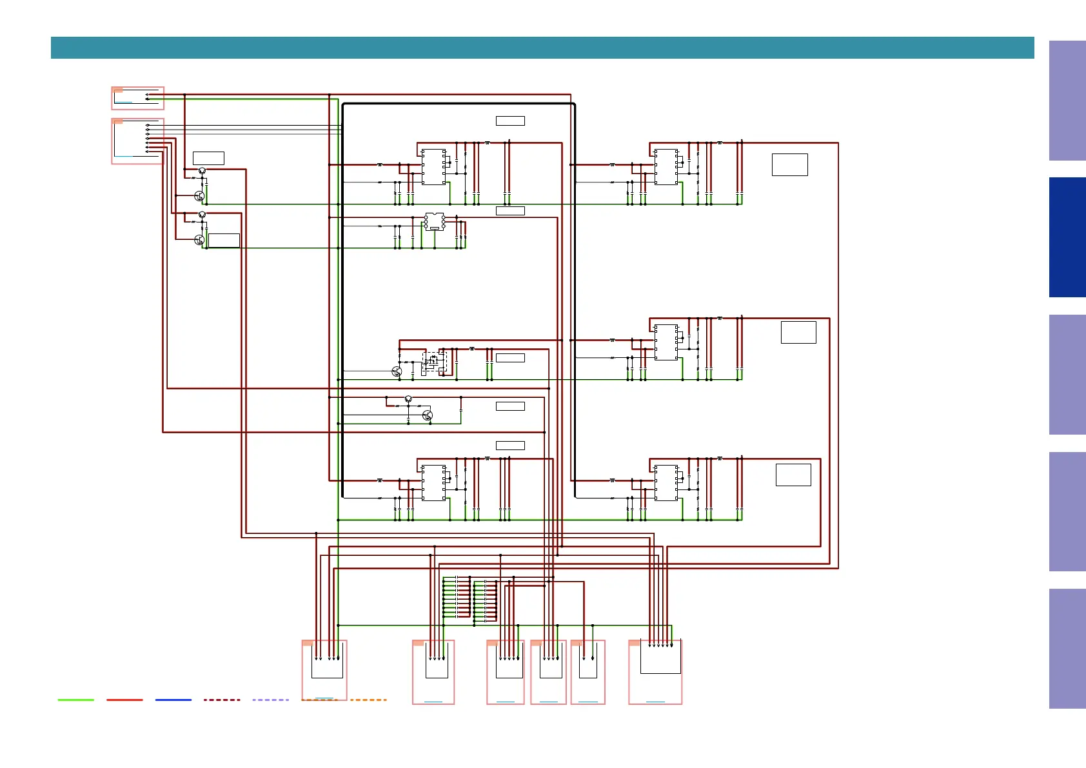This screenshot has height=768, width=1086.
Task: Follow the blue link under the rightmost bottom connector
Action: pyautogui.click(x=655, y=702)
